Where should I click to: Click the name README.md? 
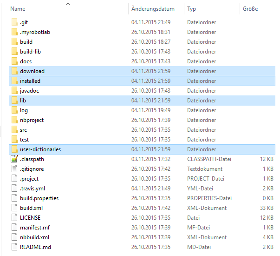[x=35, y=247]
